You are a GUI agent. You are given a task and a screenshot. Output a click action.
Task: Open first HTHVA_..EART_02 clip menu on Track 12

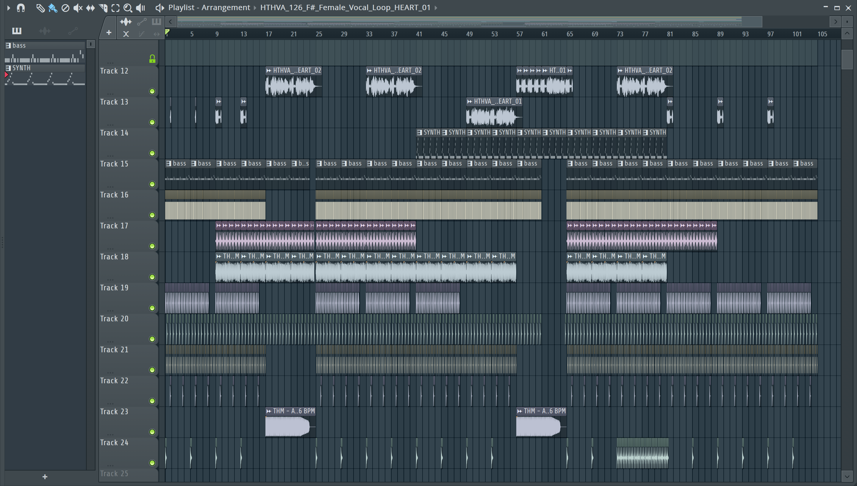click(x=269, y=71)
